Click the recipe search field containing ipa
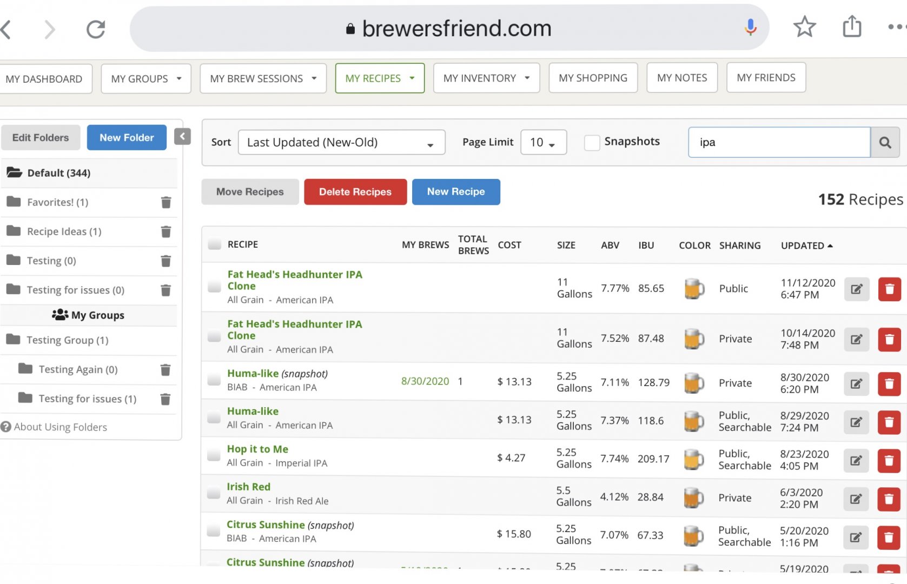907x584 pixels. [779, 142]
